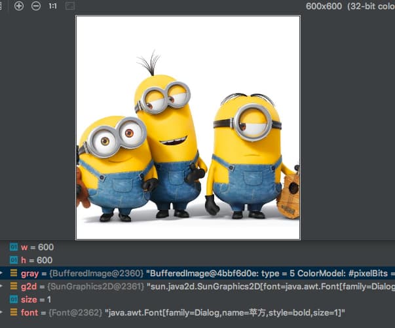Click the minions image preview
Image resolution: width=395 pixels, height=328 pixels.
[188, 128]
